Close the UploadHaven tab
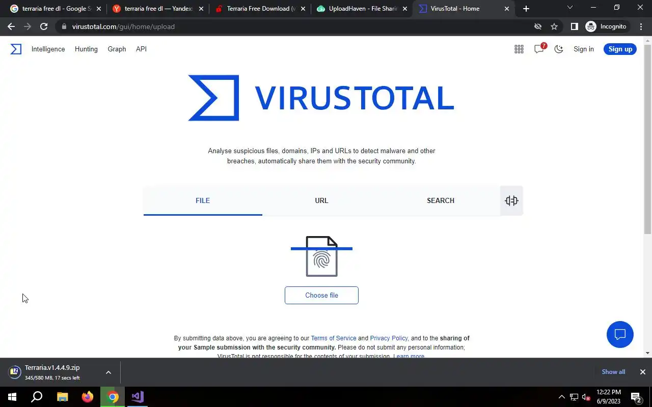Viewport: 652px width, 407px height. point(404,9)
